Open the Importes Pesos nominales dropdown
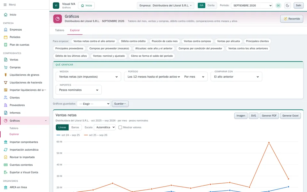The image size is (307, 192). (79, 90)
